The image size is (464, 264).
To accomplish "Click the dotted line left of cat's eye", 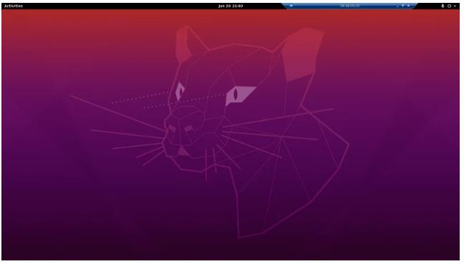I will [140, 97].
